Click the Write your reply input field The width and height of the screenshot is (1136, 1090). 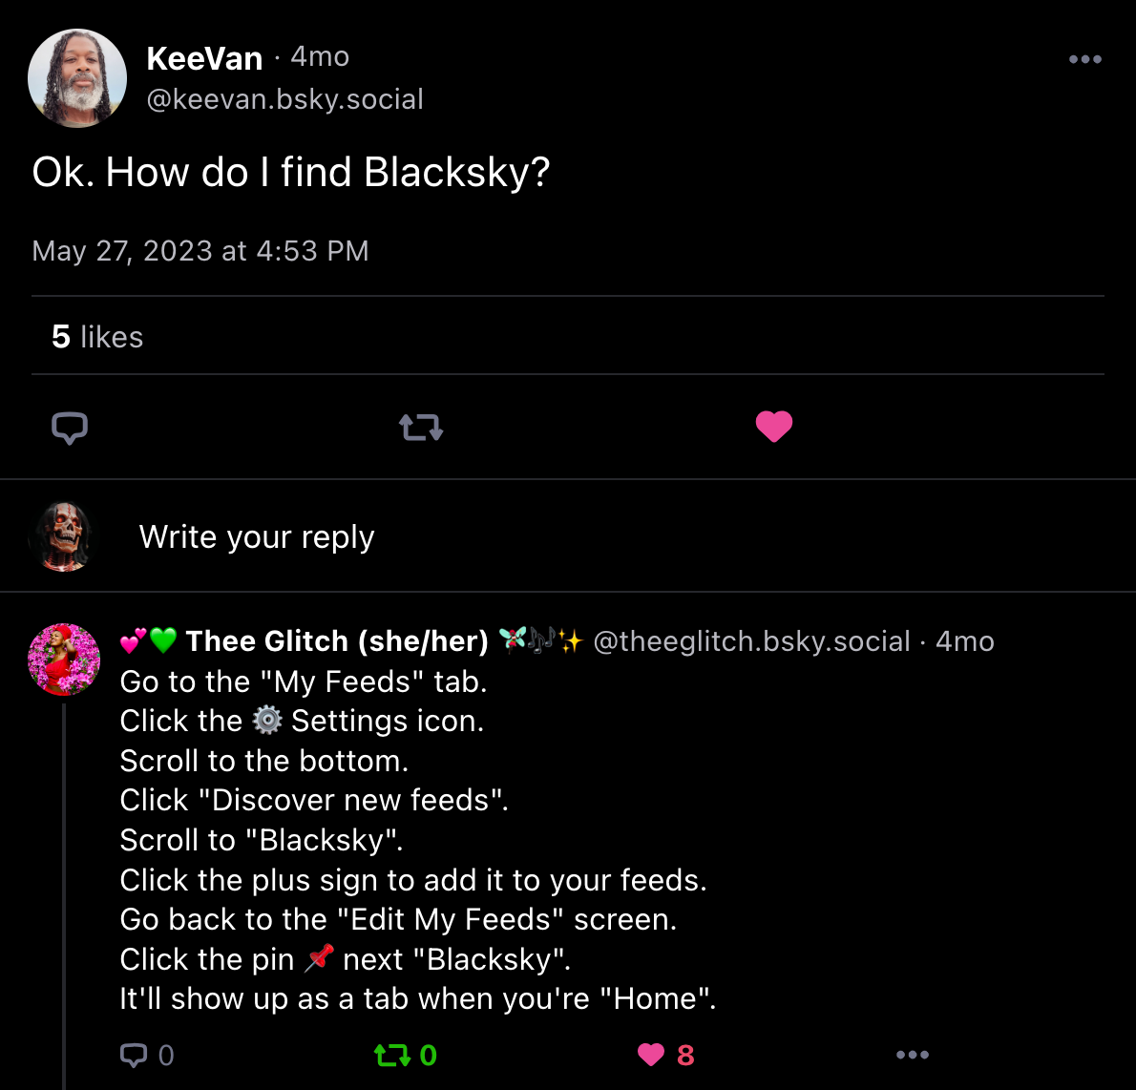256,536
